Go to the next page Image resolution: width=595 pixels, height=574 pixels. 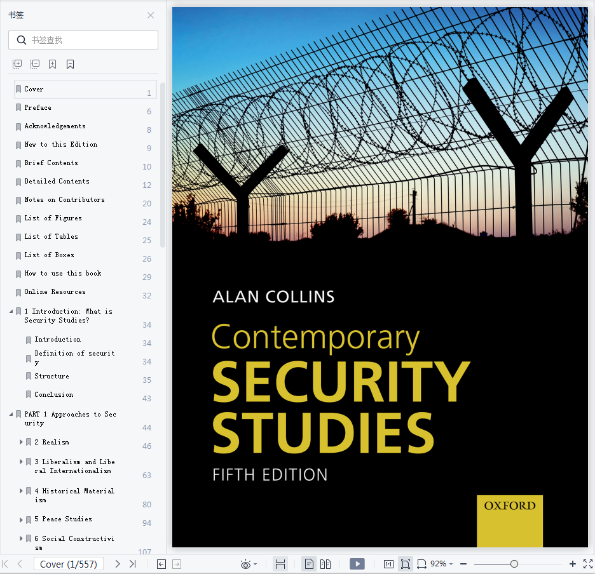[118, 564]
